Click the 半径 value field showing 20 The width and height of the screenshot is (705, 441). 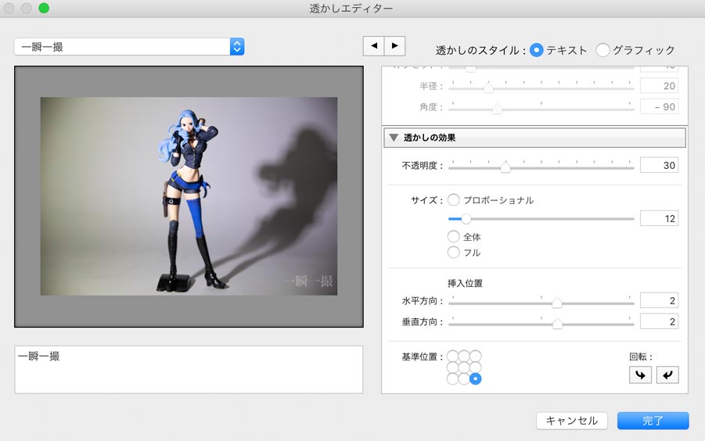click(659, 86)
